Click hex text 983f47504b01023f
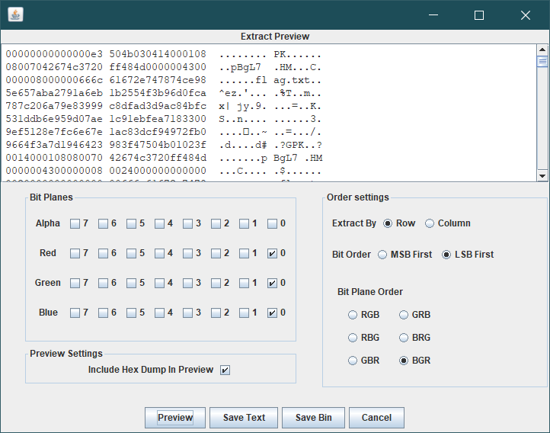 158,145
